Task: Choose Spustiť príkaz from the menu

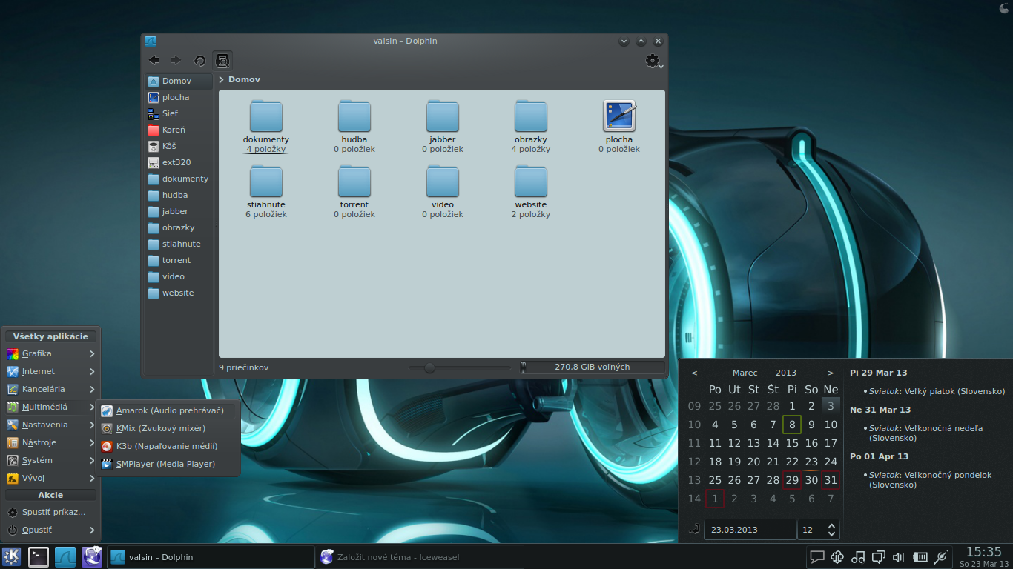Action: click(53, 512)
